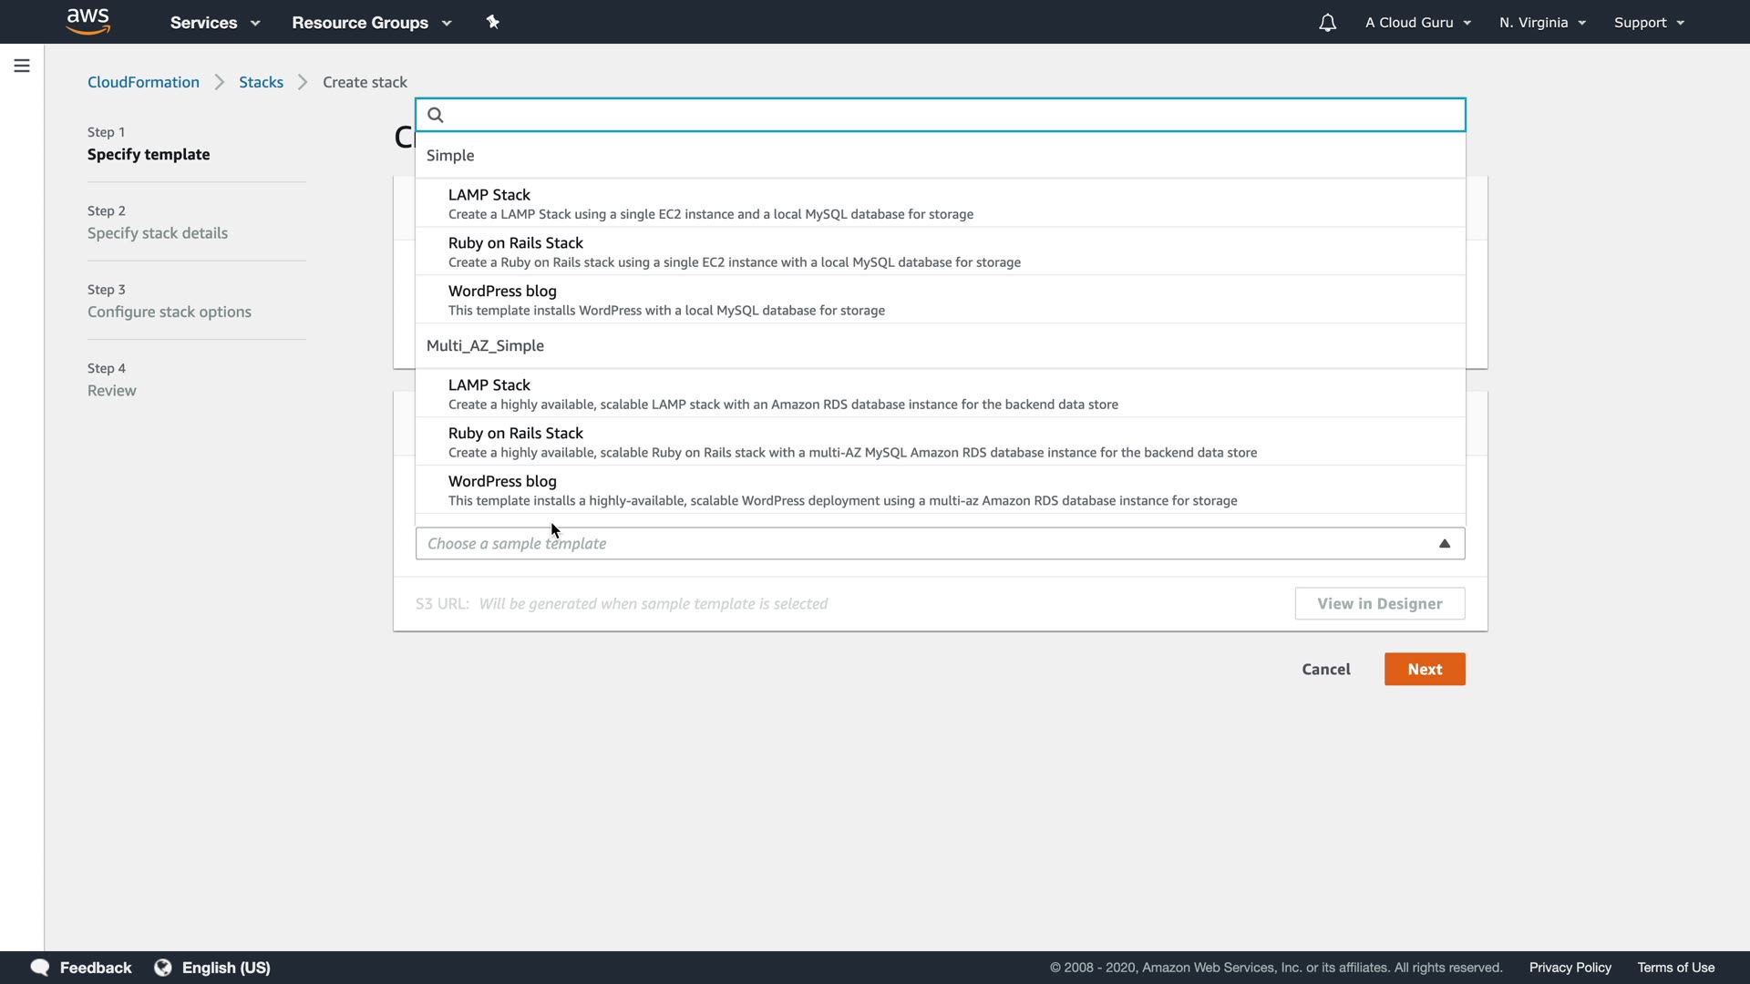Click the orange Next button
This screenshot has height=984, width=1750.
[x=1425, y=670]
